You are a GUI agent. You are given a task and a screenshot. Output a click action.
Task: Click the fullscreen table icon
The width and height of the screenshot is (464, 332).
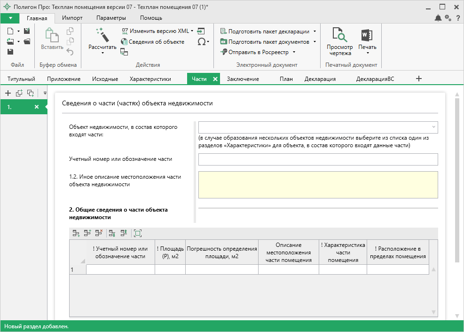(x=137, y=233)
